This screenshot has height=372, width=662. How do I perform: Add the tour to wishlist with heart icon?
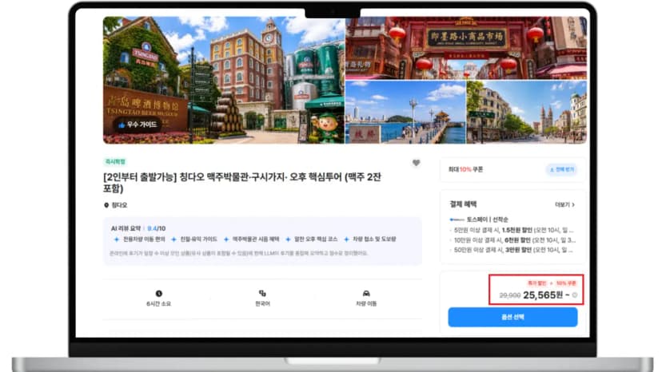[416, 163]
